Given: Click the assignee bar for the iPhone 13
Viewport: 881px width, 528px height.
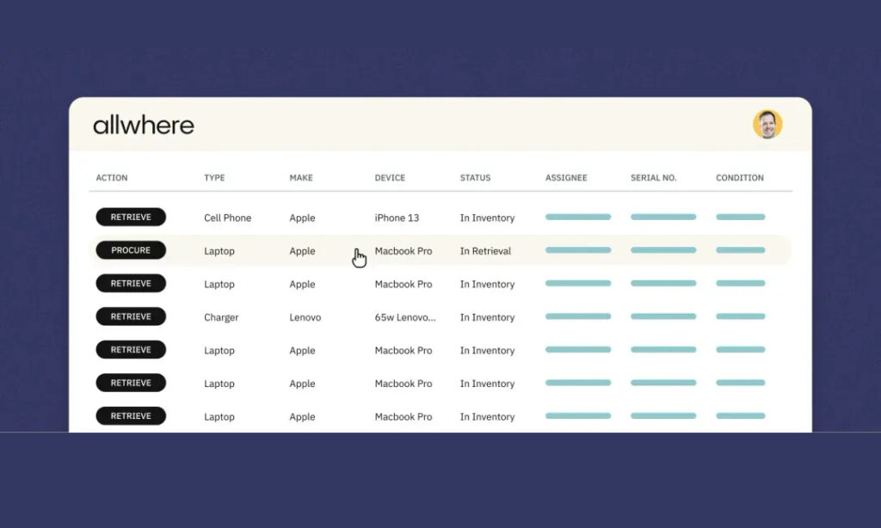Looking at the screenshot, I should (x=577, y=217).
